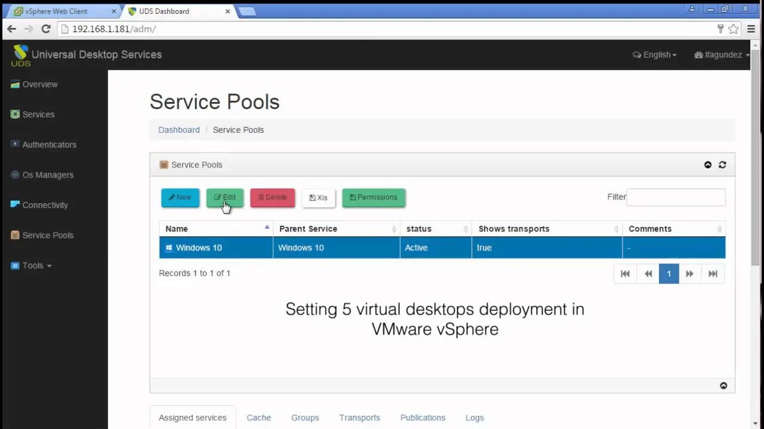Image resolution: width=764 pixels, height=429 pixels.
Task: Open Os Managers in the sidebar
Action: pyautogui.click(x=42, y=175)
